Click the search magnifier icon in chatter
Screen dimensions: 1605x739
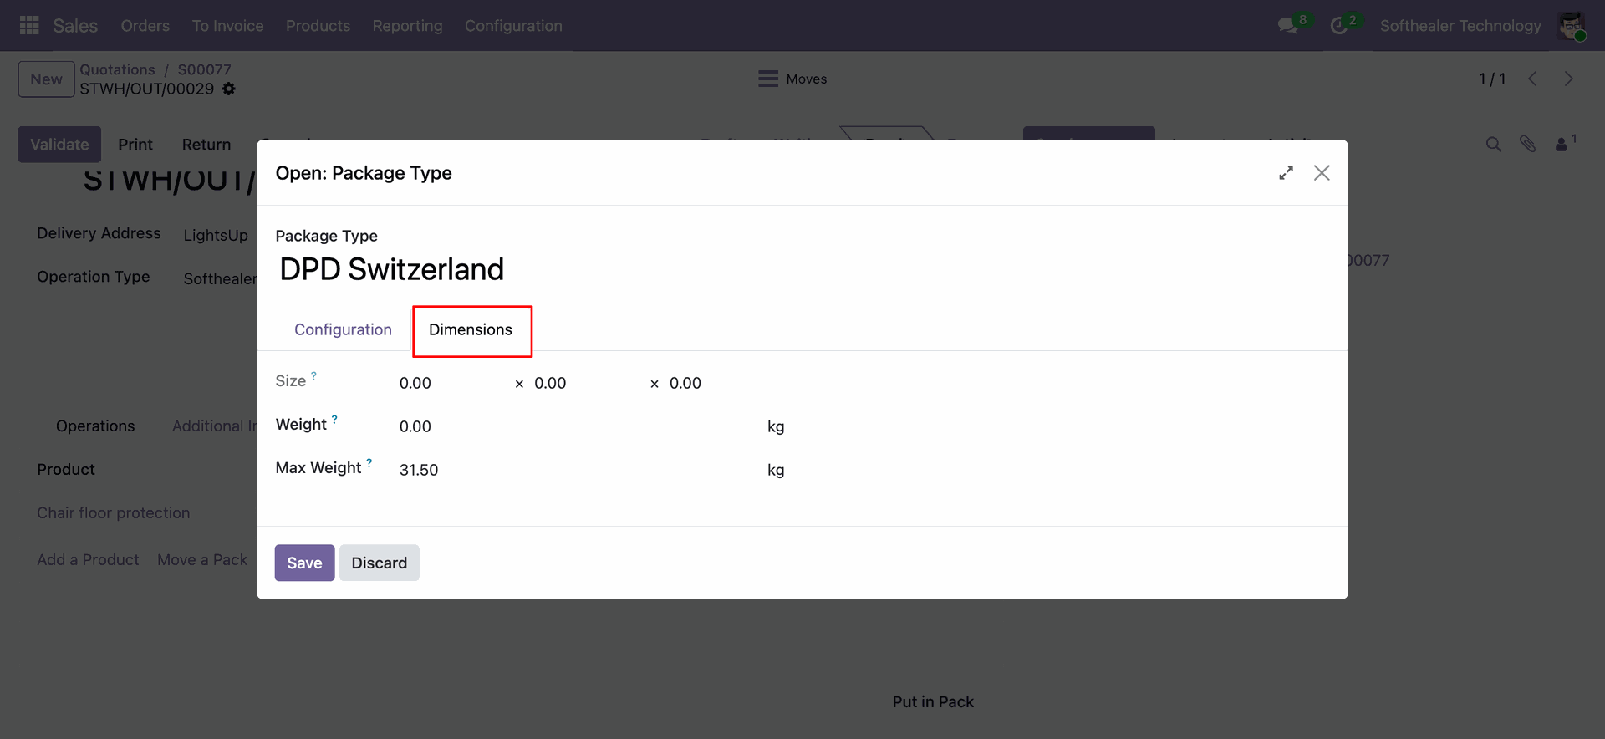click(x=1494, y=145)
